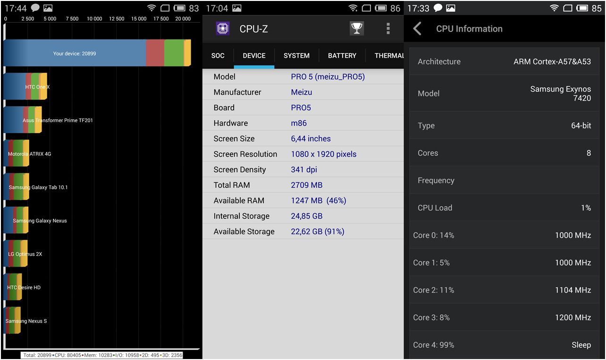The width and height of the screenshot is (606, 360).
Task: Toggle the THERMAL tab view
Action: point(388,56)
